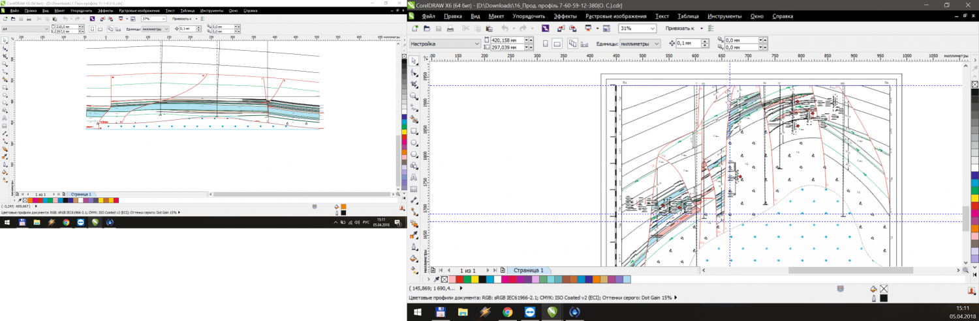The image size is (979, 321).
Task: Open the 31% zoom level dropdown
Action: (x=652, y=29)
